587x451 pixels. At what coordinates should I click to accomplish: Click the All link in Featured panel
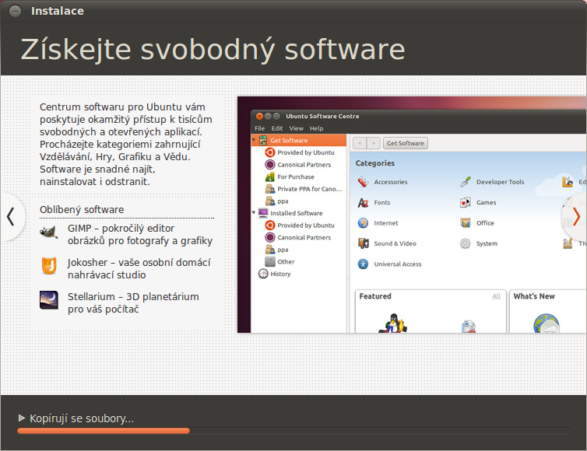coord(497,296)
